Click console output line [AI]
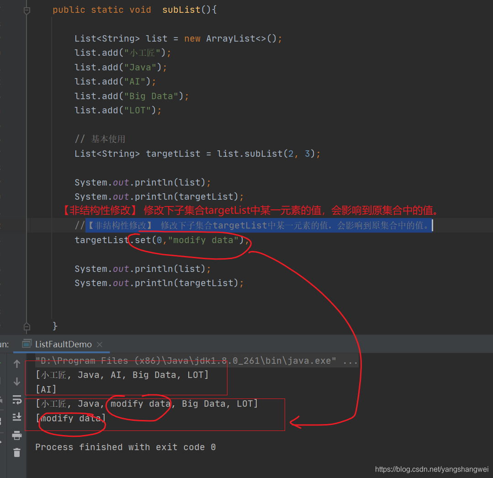The width and height of the screenshot is (493, 478). pos(46,390)
